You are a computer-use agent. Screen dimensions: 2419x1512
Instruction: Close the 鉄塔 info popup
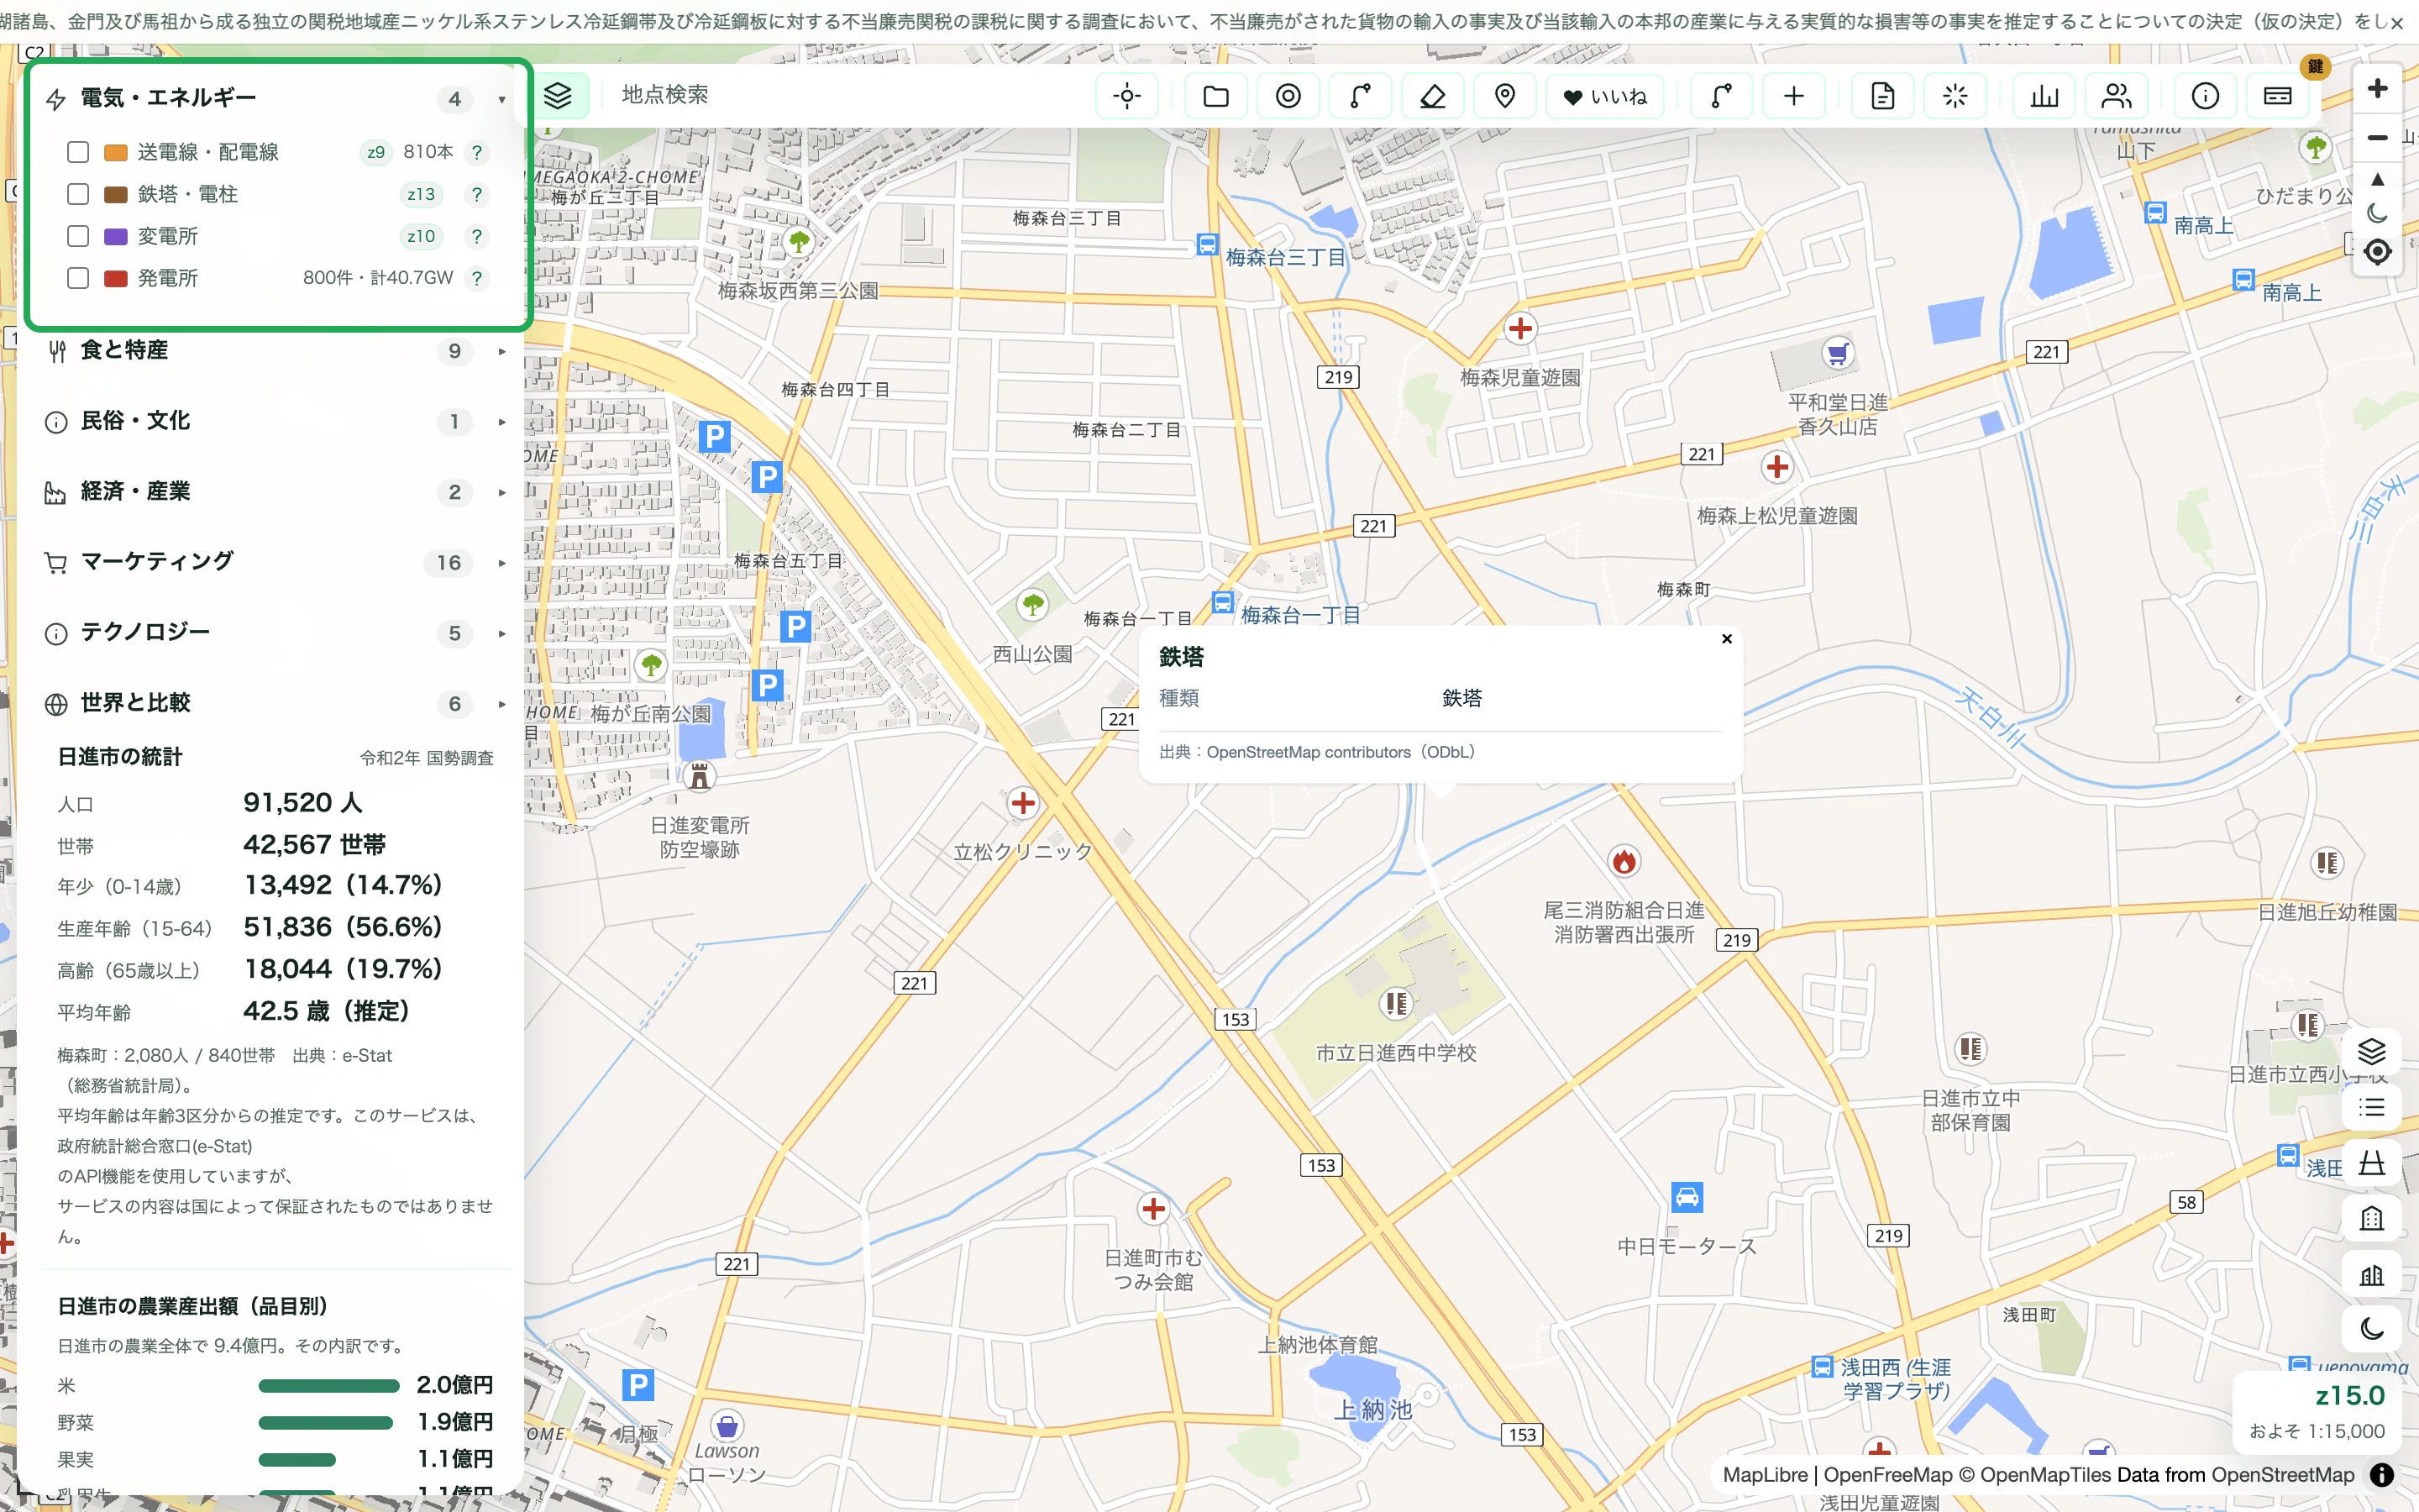1726,639
